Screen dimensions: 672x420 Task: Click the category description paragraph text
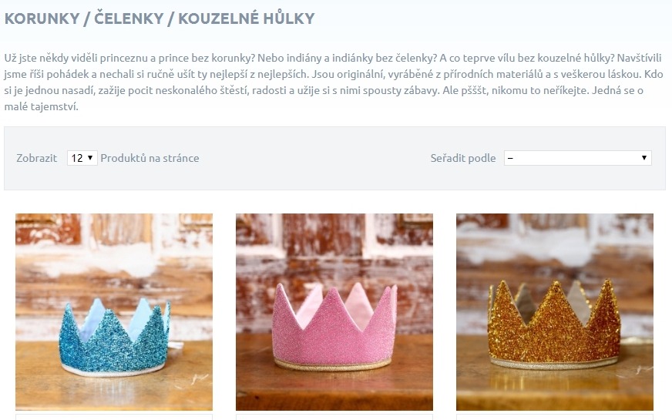334,82
